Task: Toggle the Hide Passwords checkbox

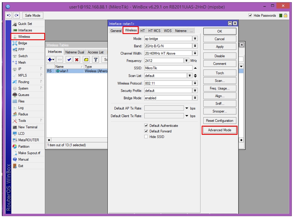Action: [x=250, y=15]
